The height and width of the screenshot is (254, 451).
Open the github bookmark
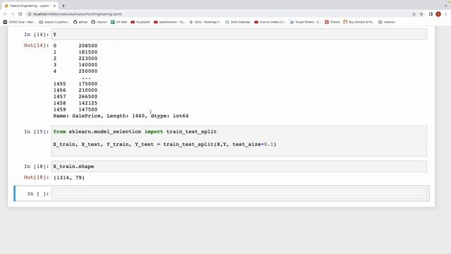click(x=80, y=22)
